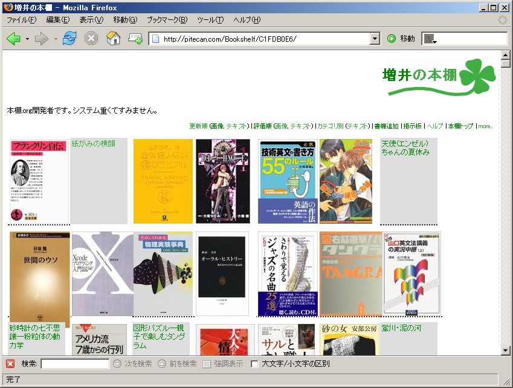Click the 検索 find text field
Viewport: 513px width, 388px height.
(75, 364)
